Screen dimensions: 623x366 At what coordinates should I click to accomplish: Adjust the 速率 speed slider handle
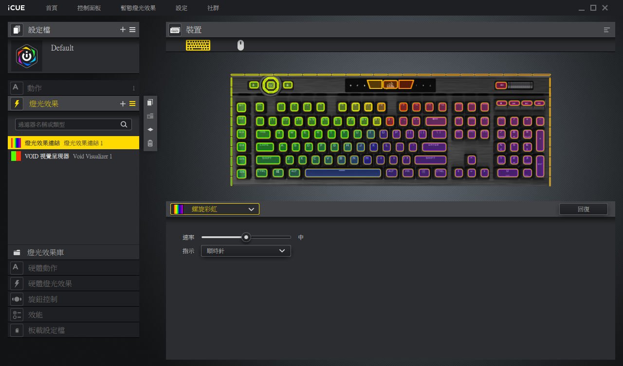246,237
